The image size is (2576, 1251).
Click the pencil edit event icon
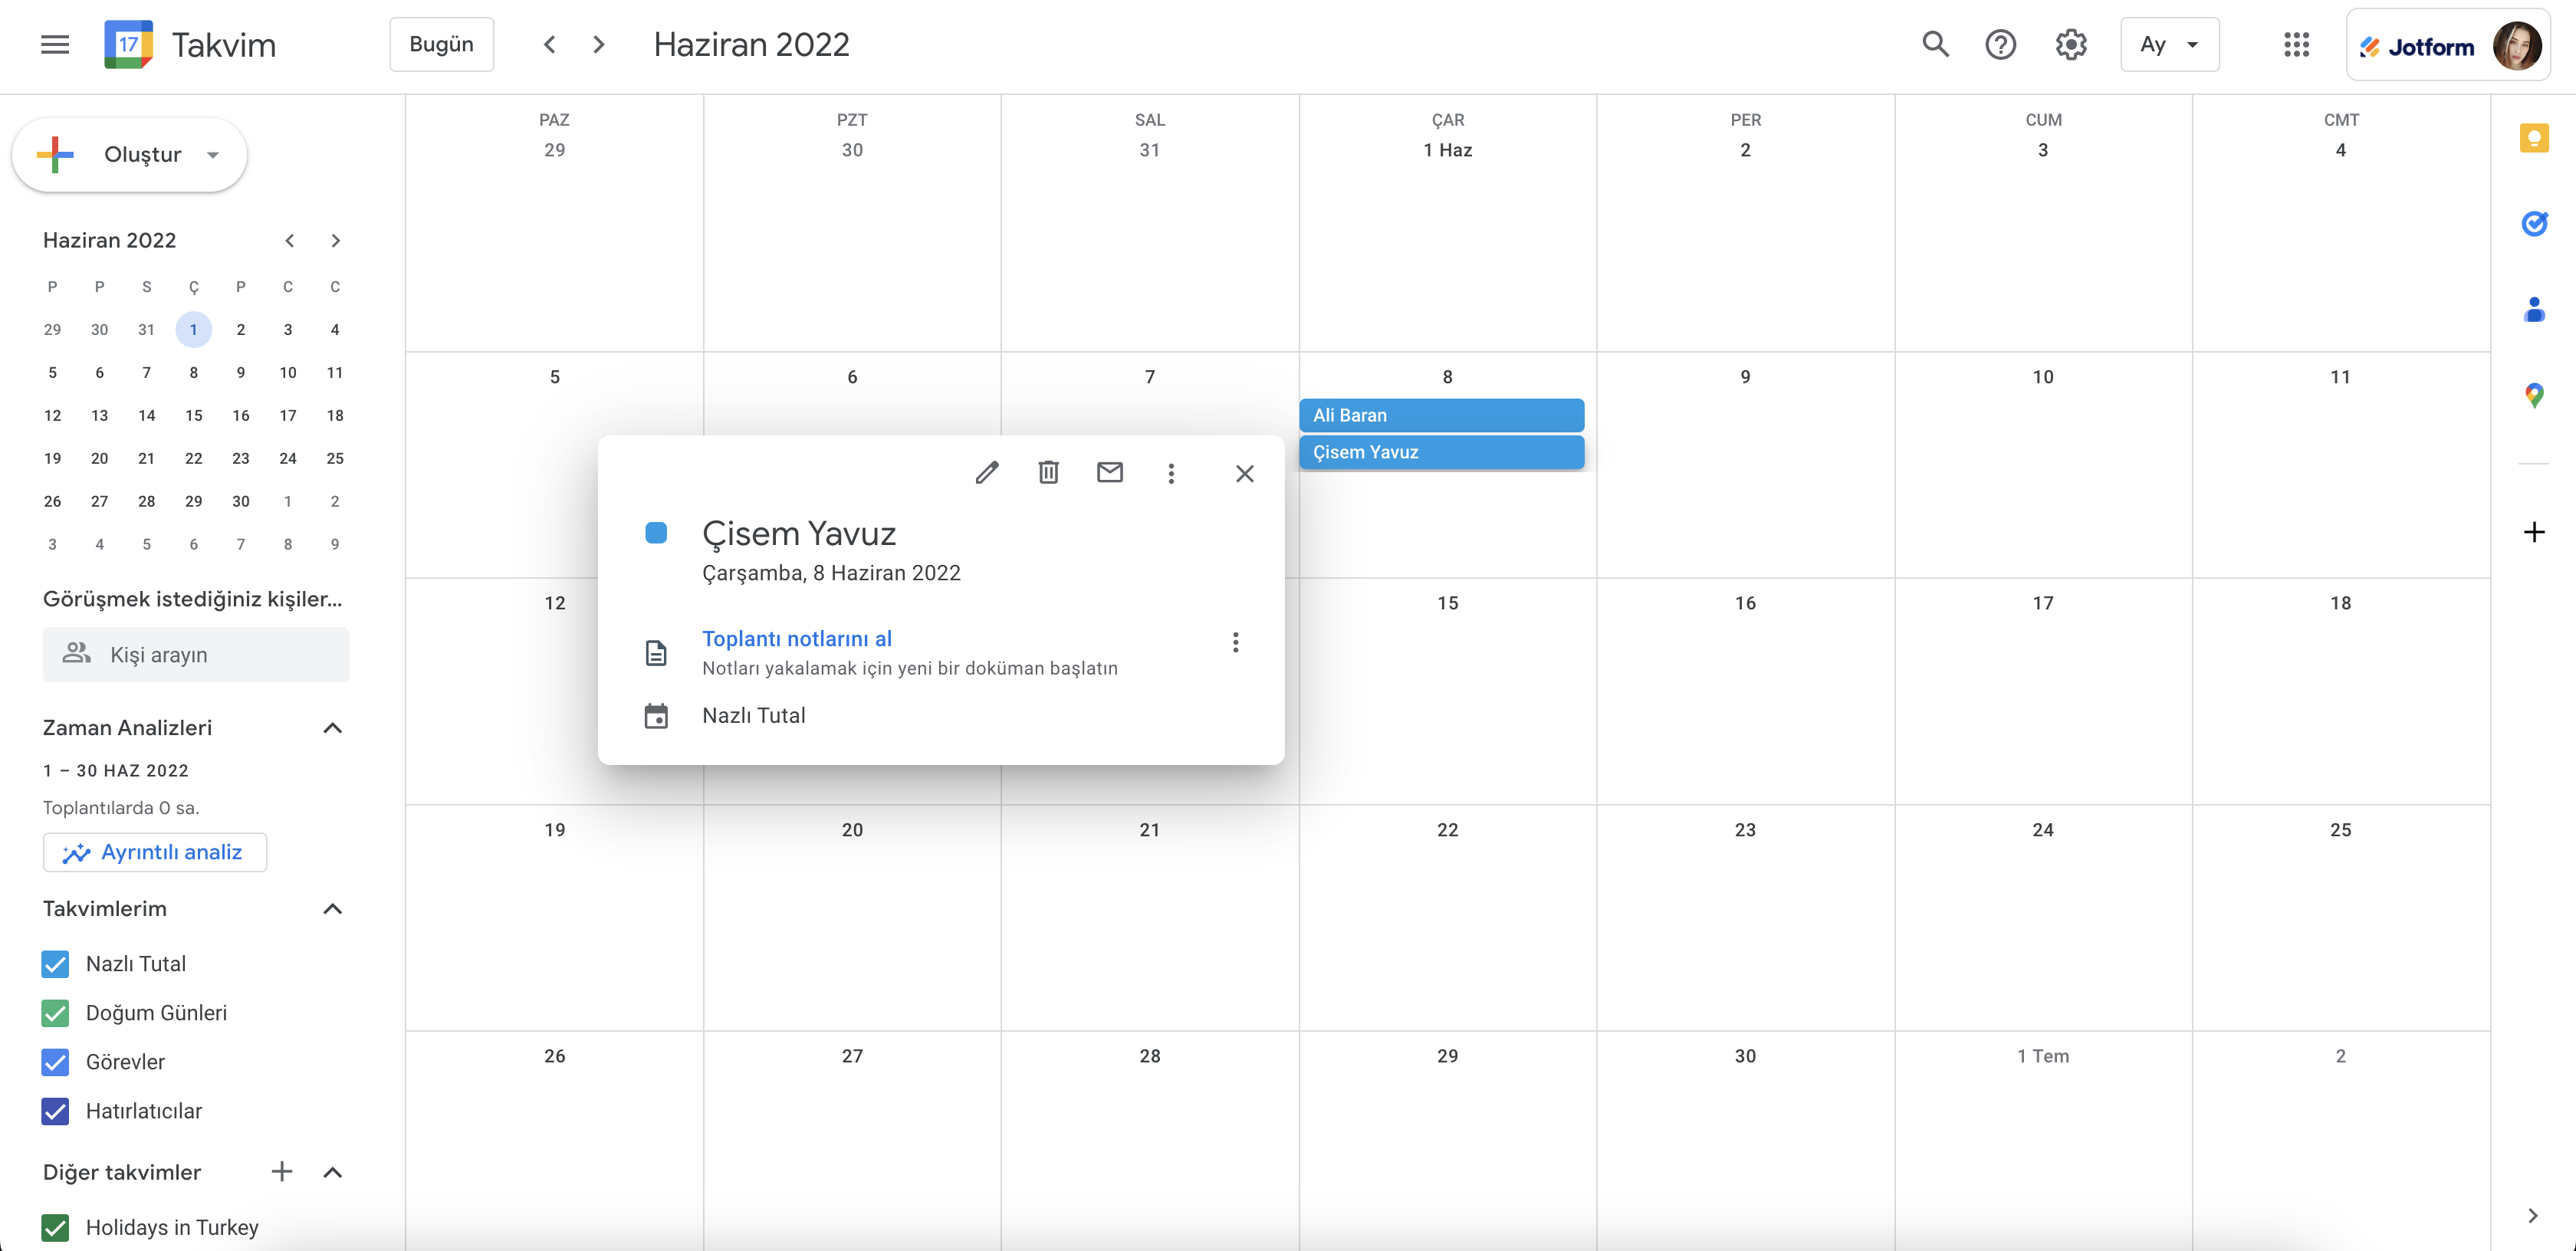(987, 473)
